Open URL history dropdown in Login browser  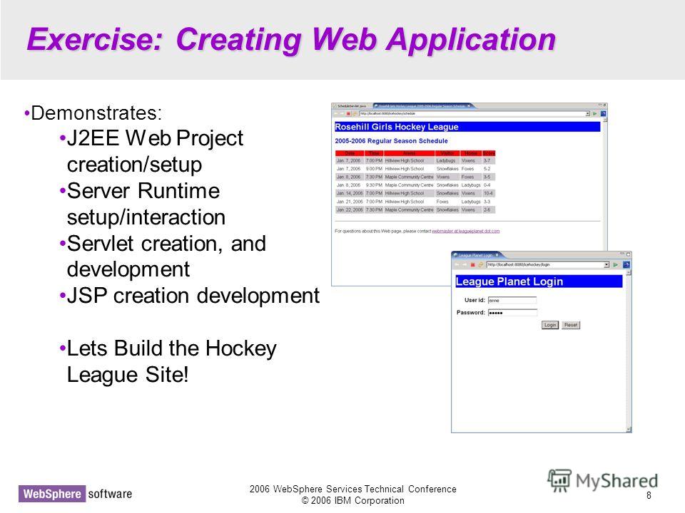pos(607,265)
